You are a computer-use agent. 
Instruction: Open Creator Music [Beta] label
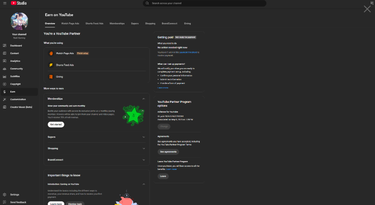pyautogui.click(x=21, y=107)
